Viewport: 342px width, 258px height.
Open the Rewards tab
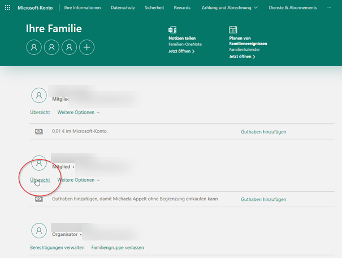(182, 8)
